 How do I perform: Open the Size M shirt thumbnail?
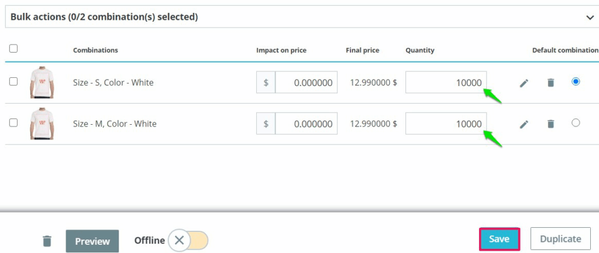(40, 124)
